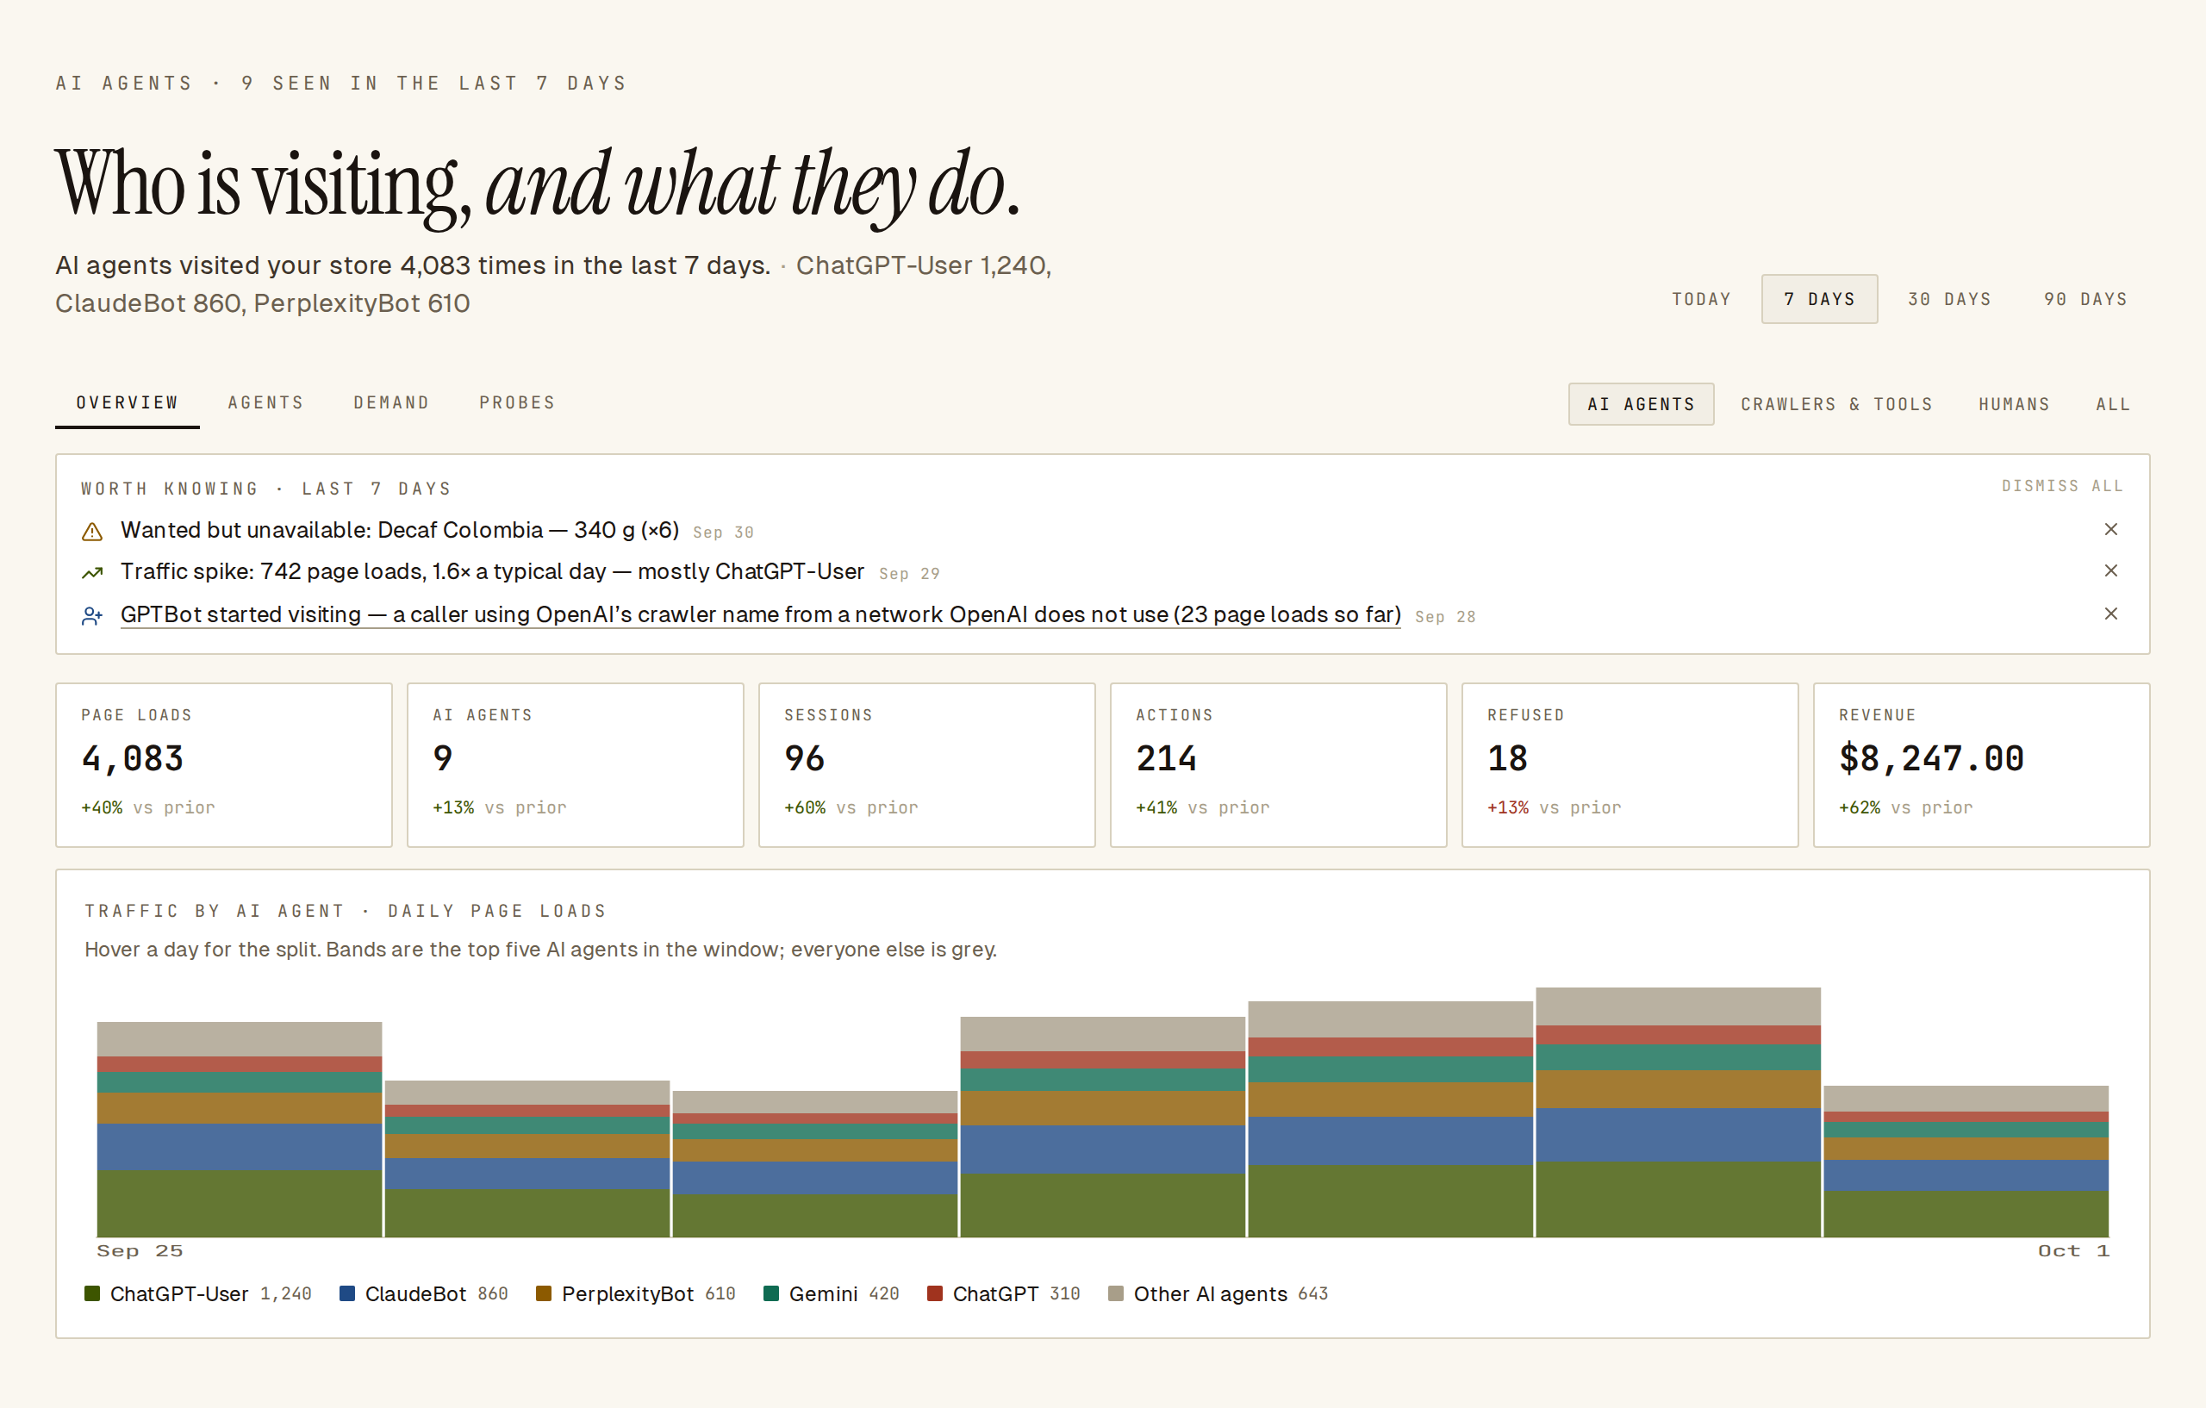Open the Probes tab
This screenshot has height=1408, width=2206.
pyautogui.click(x=517, y=403)
